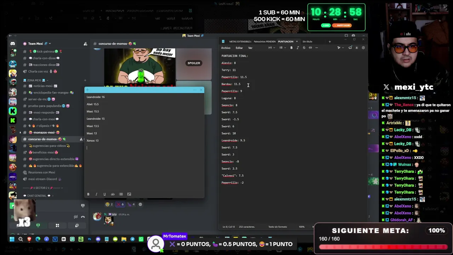Open the H1 heading dropdown in Notepad

(x=271, y=48)
